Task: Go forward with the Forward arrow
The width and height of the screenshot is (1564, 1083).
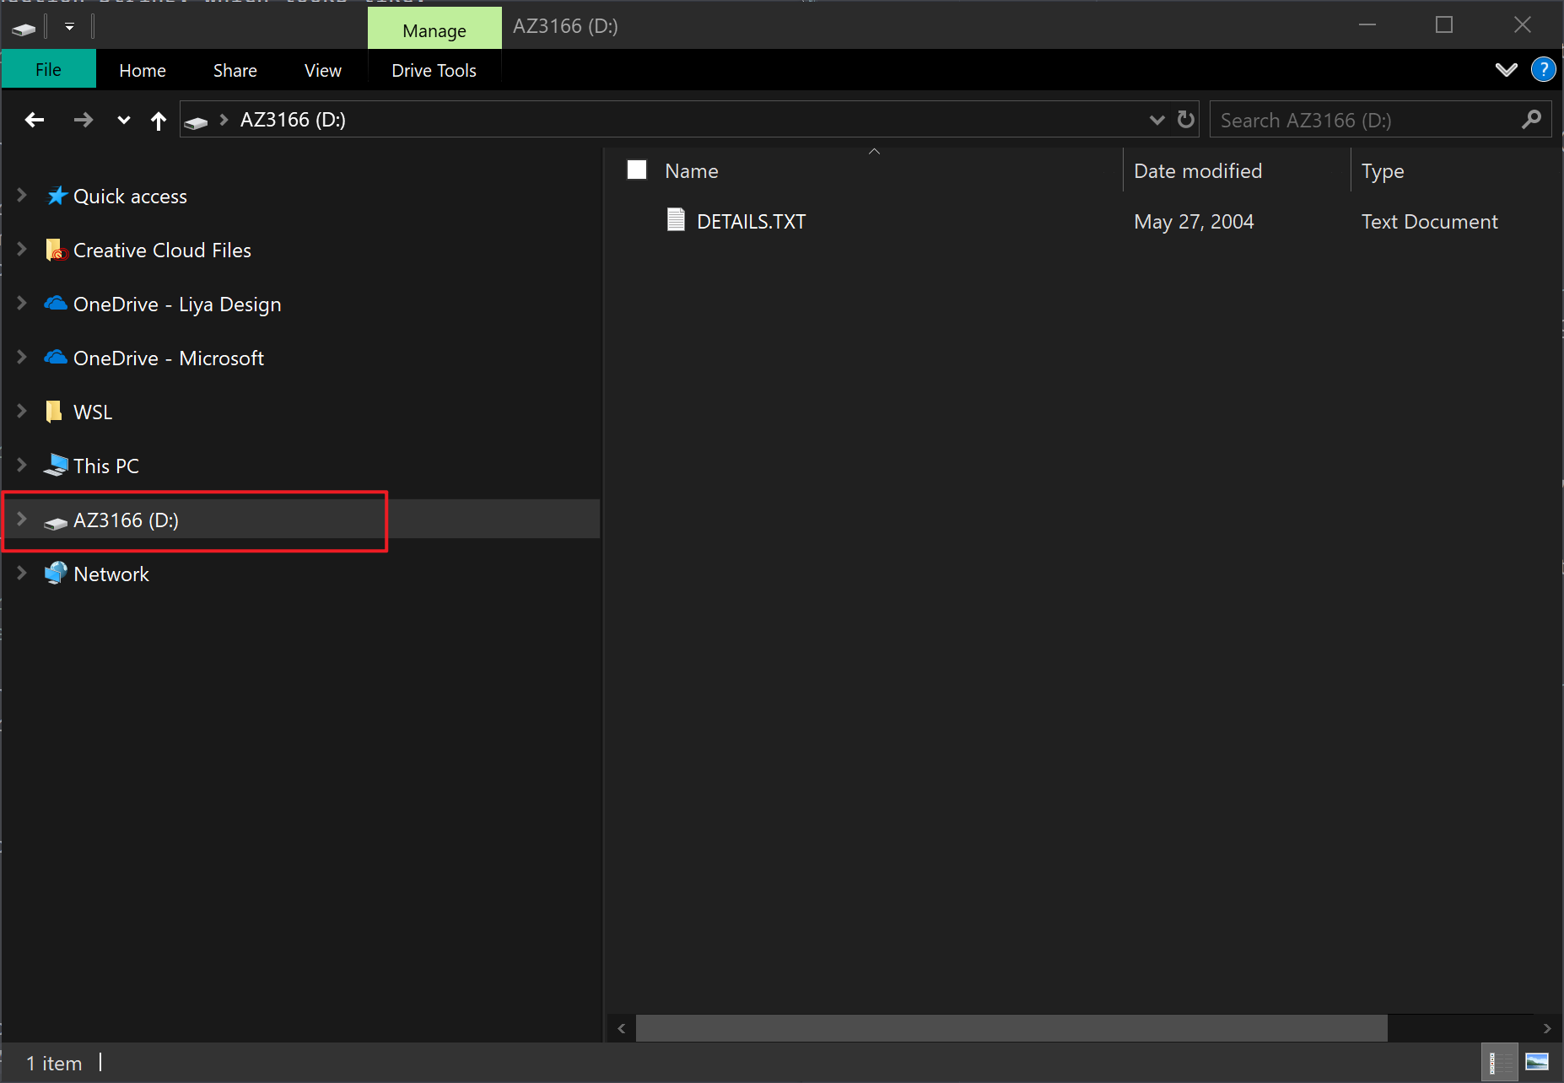Action: point(83,120)
